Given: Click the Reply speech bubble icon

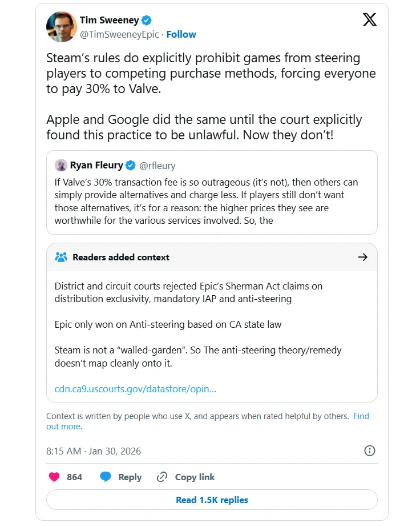Looking at the screenshot, I should coord(106,477).
